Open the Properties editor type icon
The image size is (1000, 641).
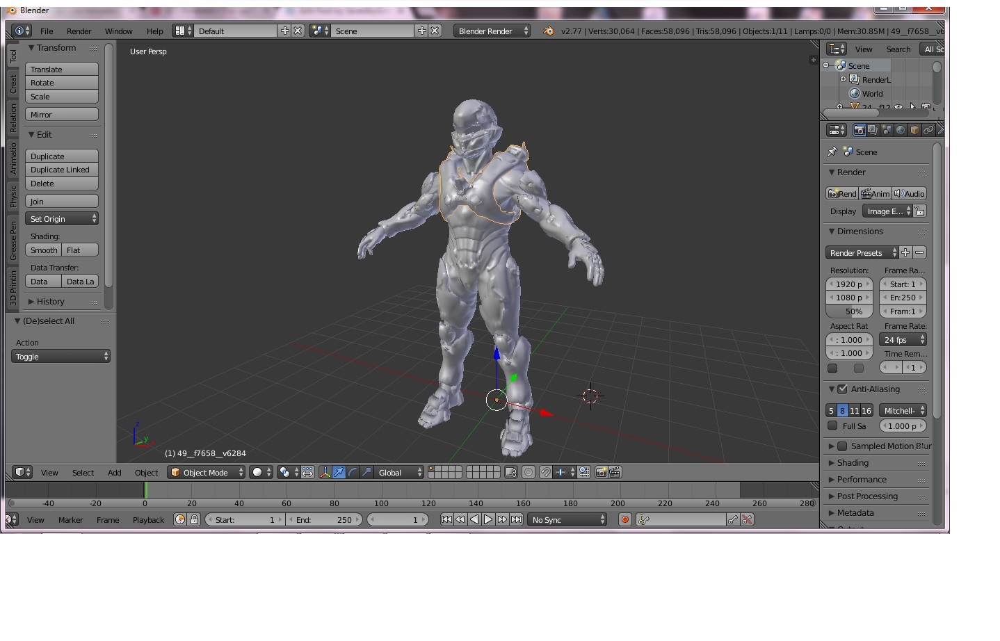837,130
